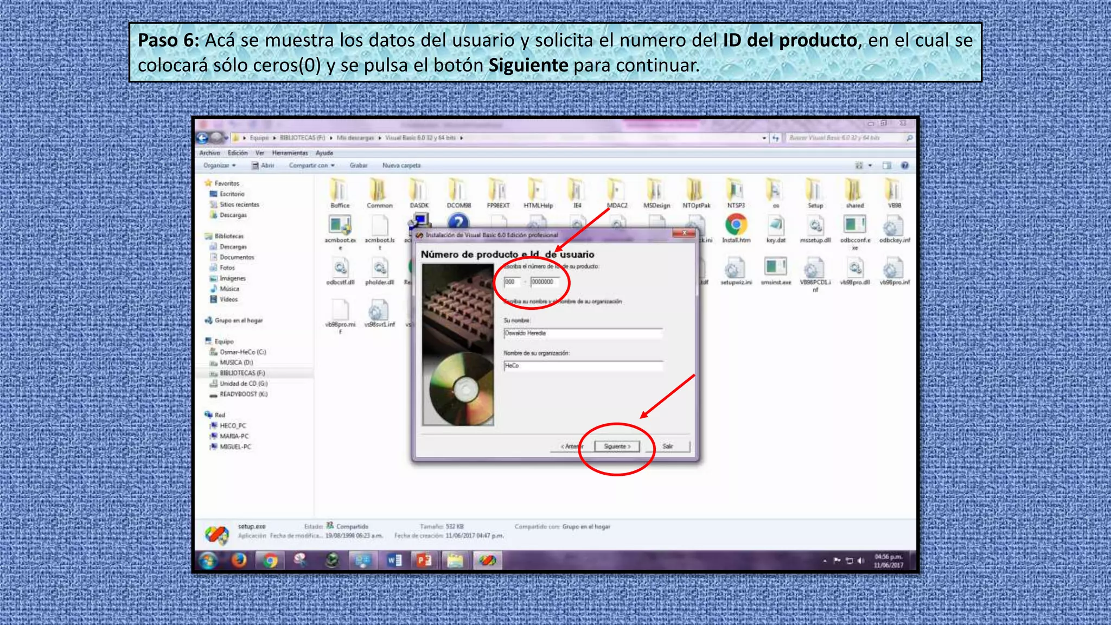The image size is (1111, 625).
Task: Open the Archivo menu
Action: coord(209,153)
